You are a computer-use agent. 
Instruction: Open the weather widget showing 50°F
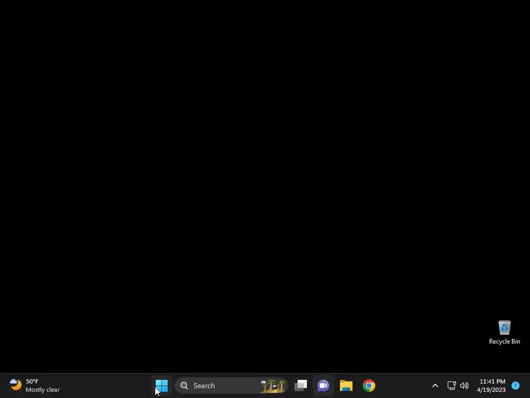coord(35,386)
